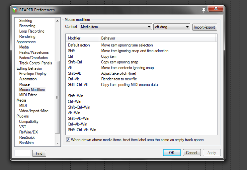This screenshot has height=170, width=247.
Task: Click the REAPER logo icon in title bar
Action: [15, 10]
